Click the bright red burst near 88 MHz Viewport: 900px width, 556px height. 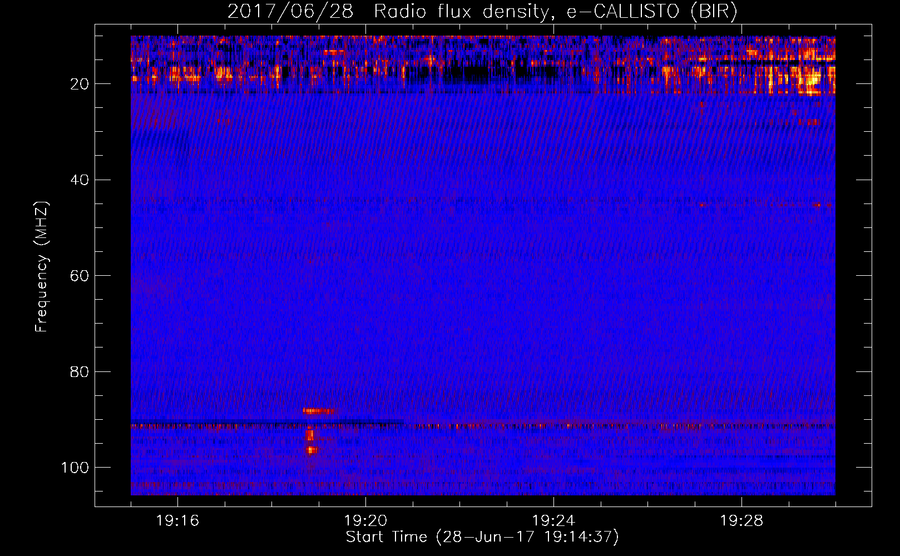pos(320,411)
